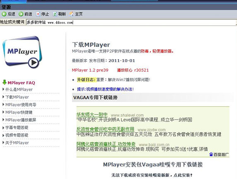Click the address or keyword input field
237x179 pixels.
[131, 22]
